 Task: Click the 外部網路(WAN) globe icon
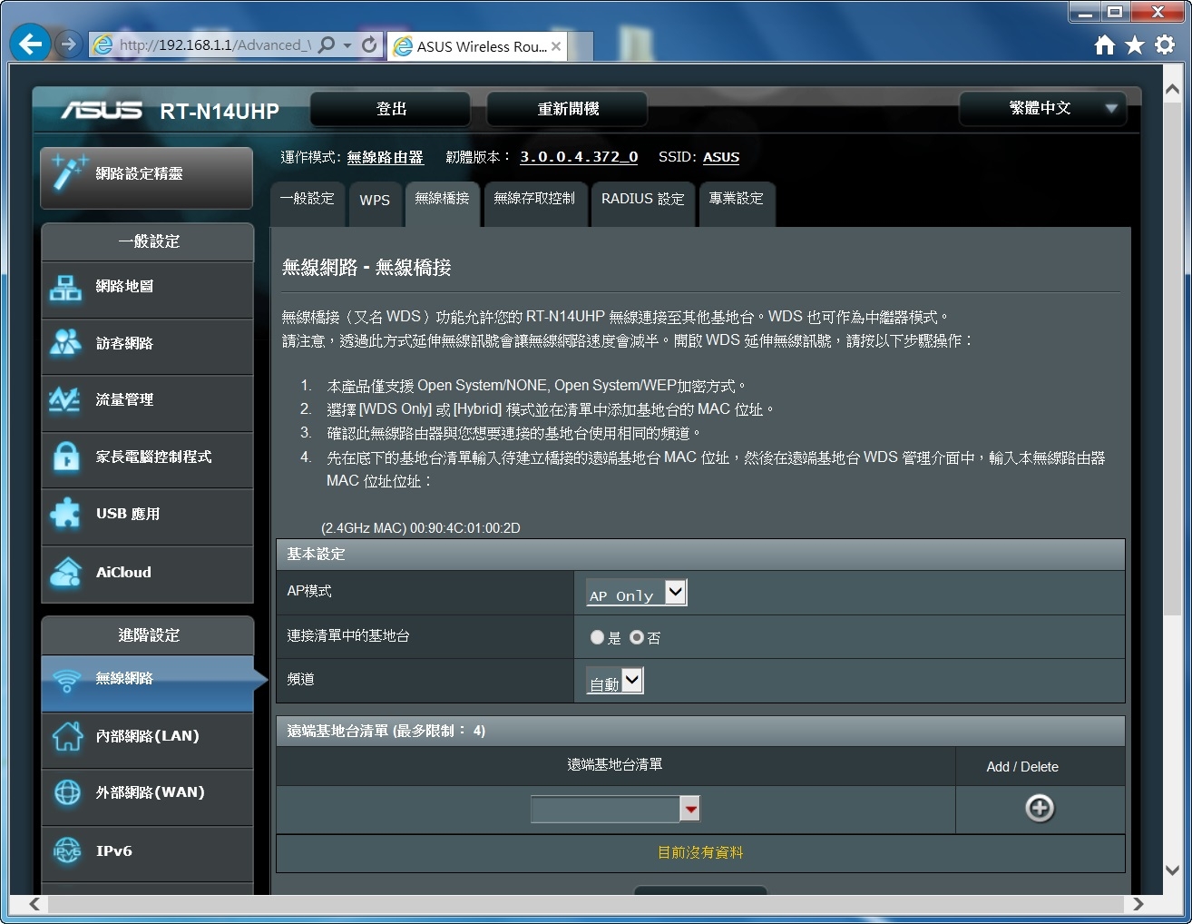[x=67, y=792]
